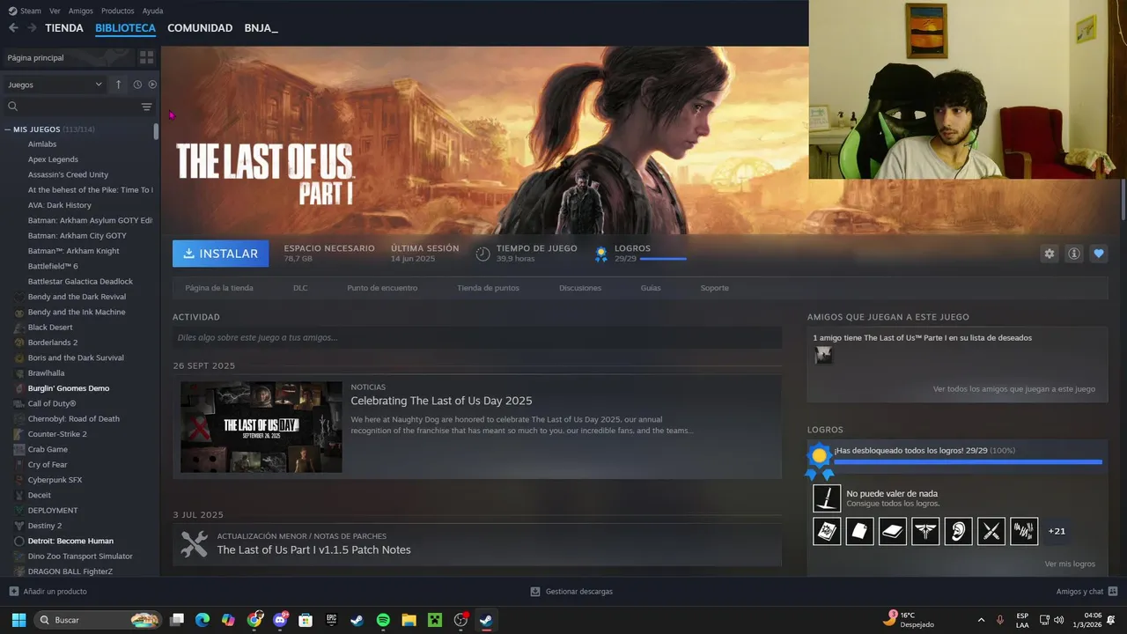This screenshot has width=1127, height=634.
Task: Click the sort ascending arrow icon
Action: [x=119, y=85]
